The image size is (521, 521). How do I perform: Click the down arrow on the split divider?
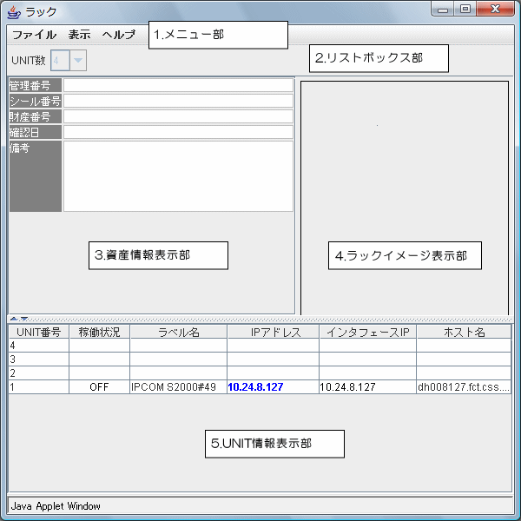pyautogui.click(x=24, y=319)
